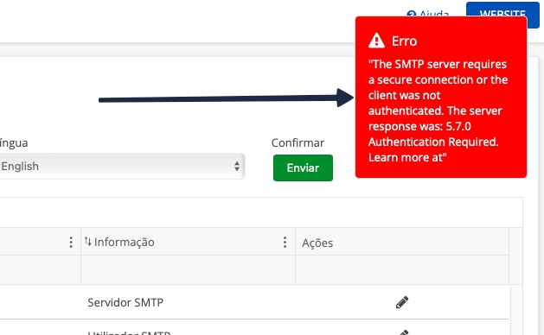Screen dimensions: 544x335
Task: Sort by Informação column
Action: coord(119,242)
